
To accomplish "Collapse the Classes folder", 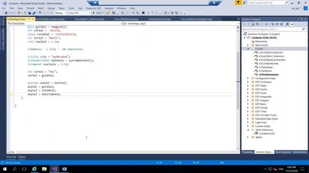I will (x=248, y=49).
